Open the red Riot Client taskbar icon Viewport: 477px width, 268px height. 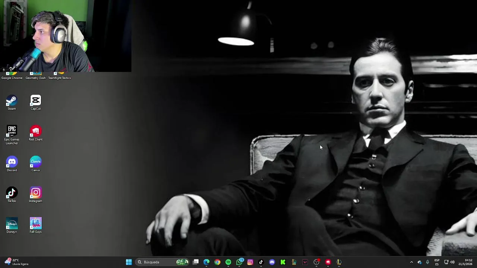tap(328, 262)
